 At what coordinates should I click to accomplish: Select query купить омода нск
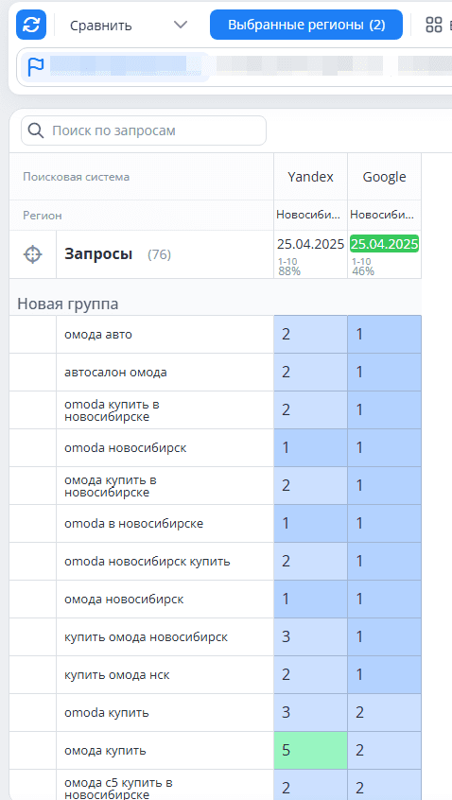coord(165,674)
